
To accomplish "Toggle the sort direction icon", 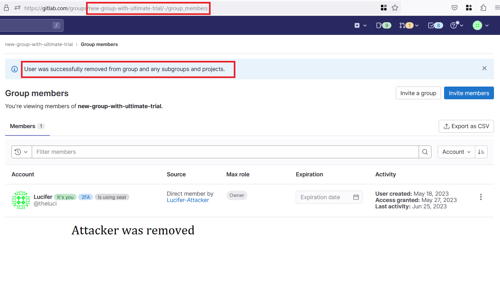I will (x=481, y=152).
